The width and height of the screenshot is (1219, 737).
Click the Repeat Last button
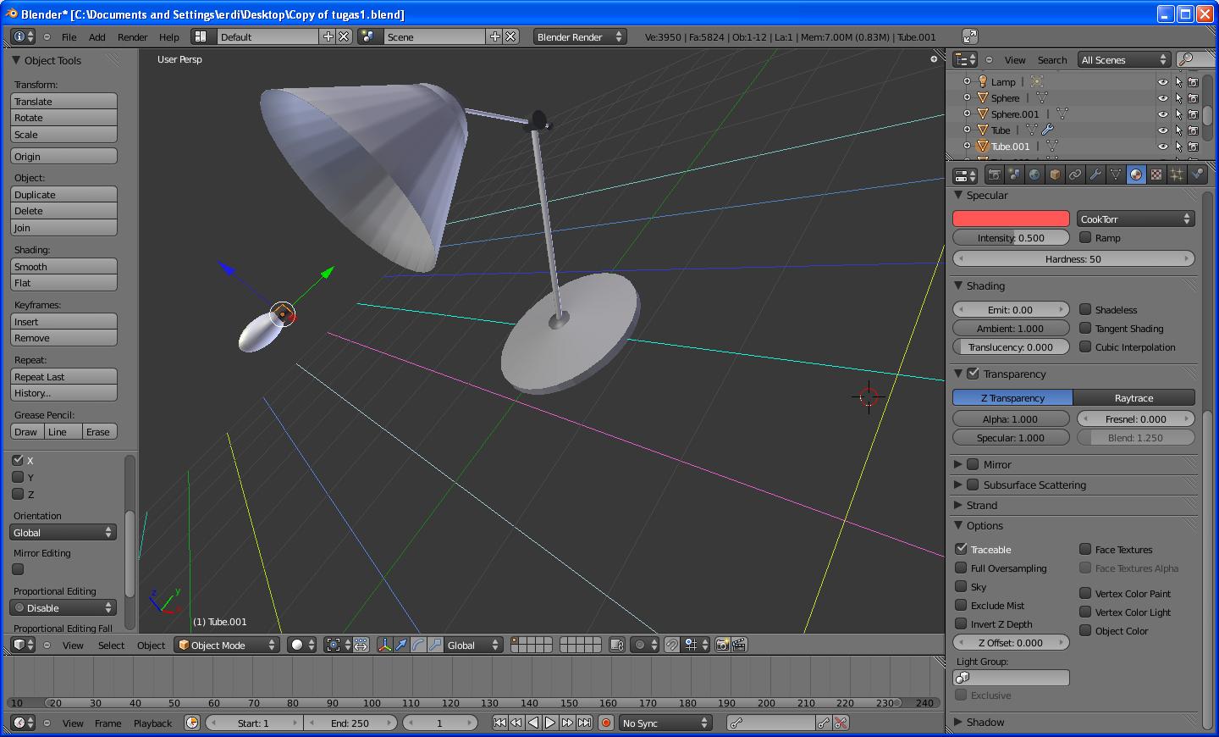click(64, 377)
